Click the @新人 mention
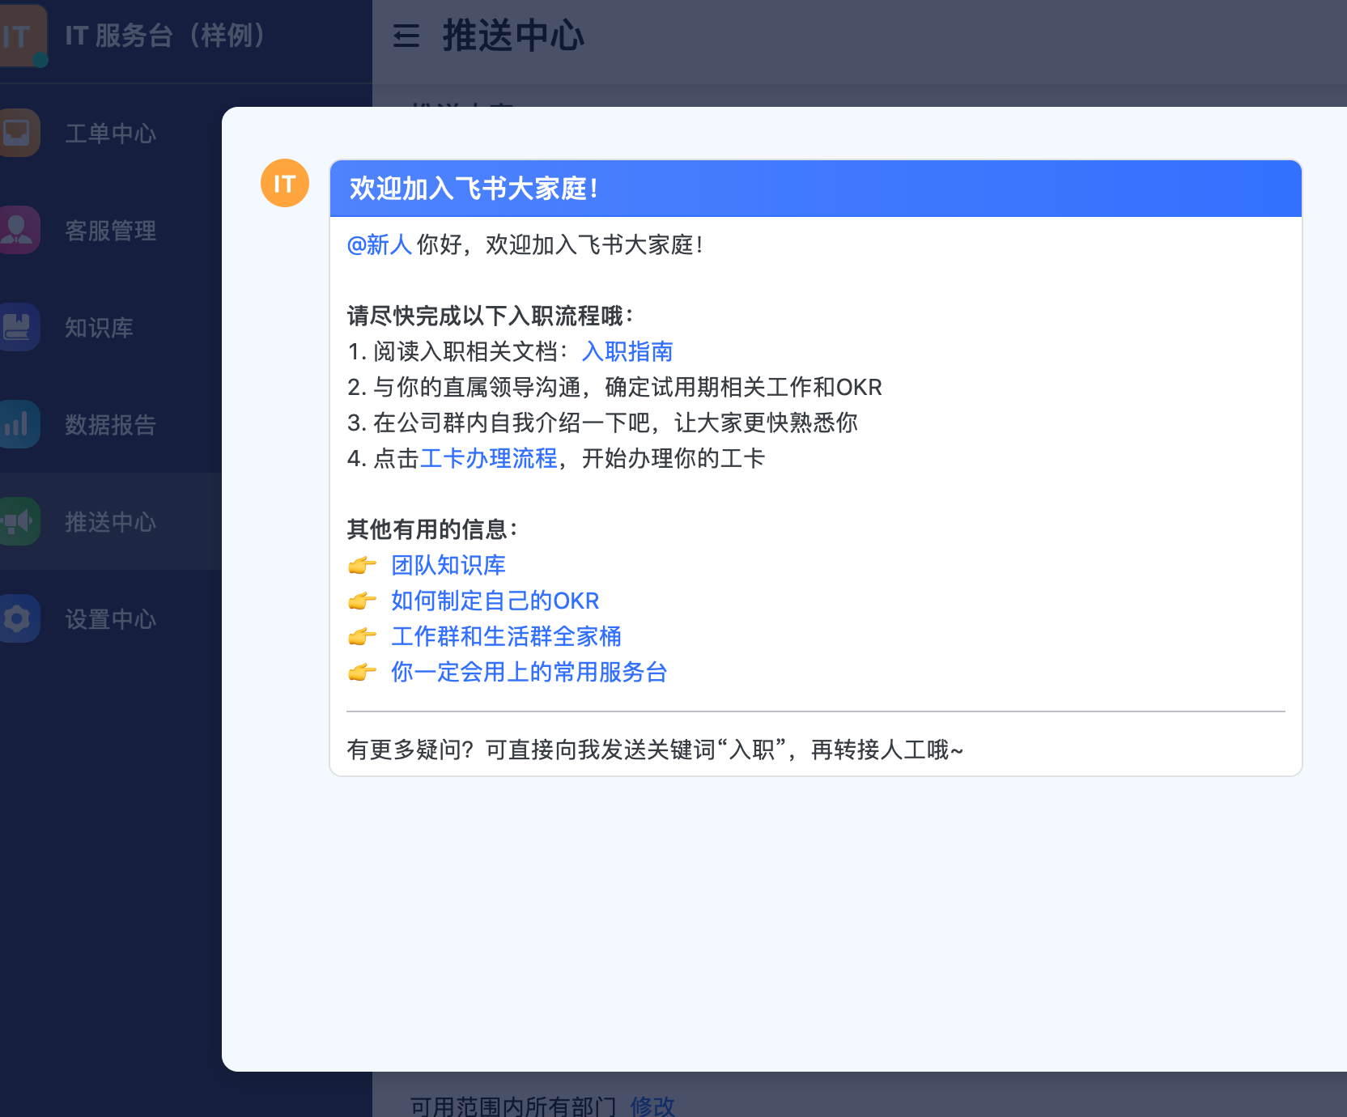This screenshot has height=1117, width=1347. pyautogui.click(x=379, y=244)
